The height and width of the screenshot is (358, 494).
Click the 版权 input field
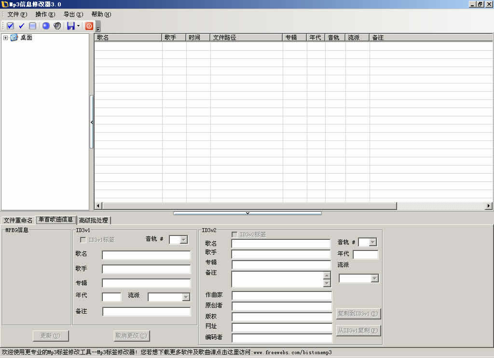[x=282, y=317]
